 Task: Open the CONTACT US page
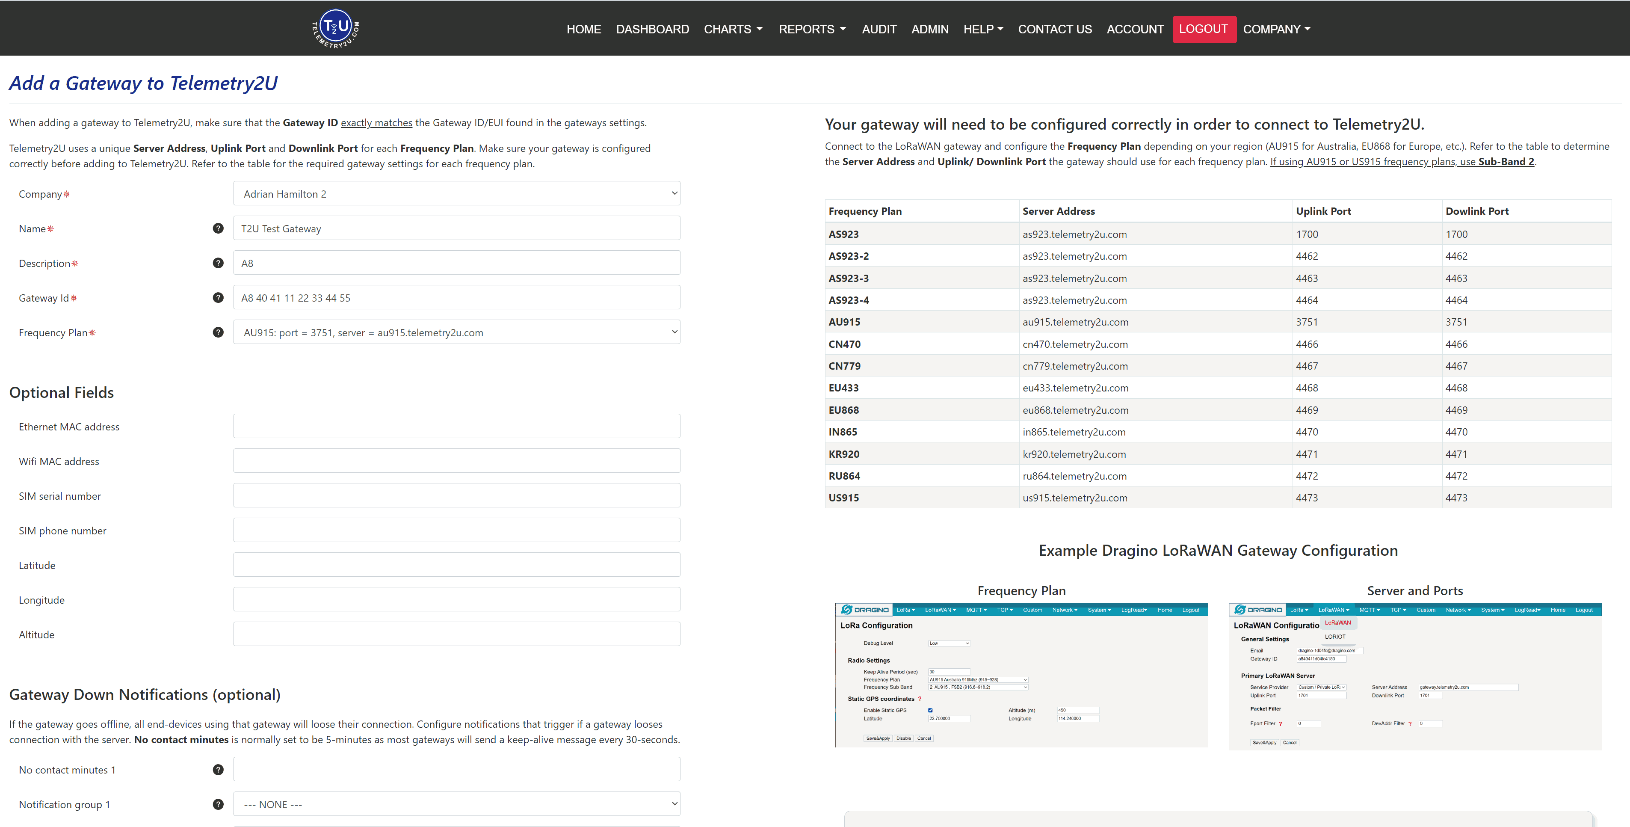pos(1055,29)
